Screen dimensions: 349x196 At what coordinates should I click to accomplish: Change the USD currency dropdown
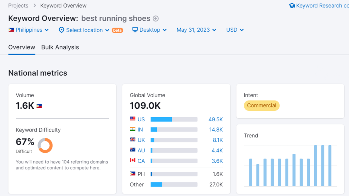click(x=235, y=30)
